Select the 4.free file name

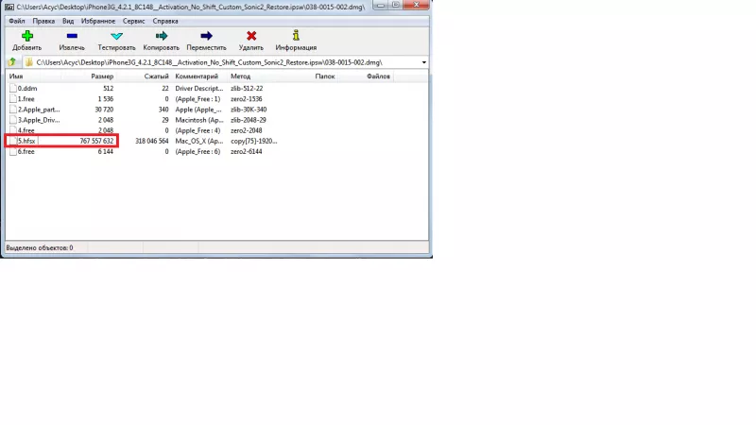click(26, 130)
